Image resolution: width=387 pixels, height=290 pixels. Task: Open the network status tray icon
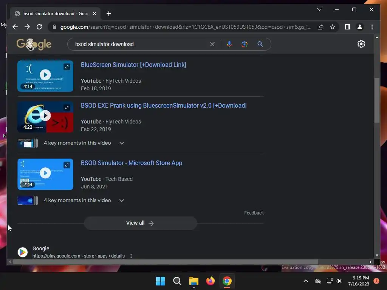tap(330, 281)
